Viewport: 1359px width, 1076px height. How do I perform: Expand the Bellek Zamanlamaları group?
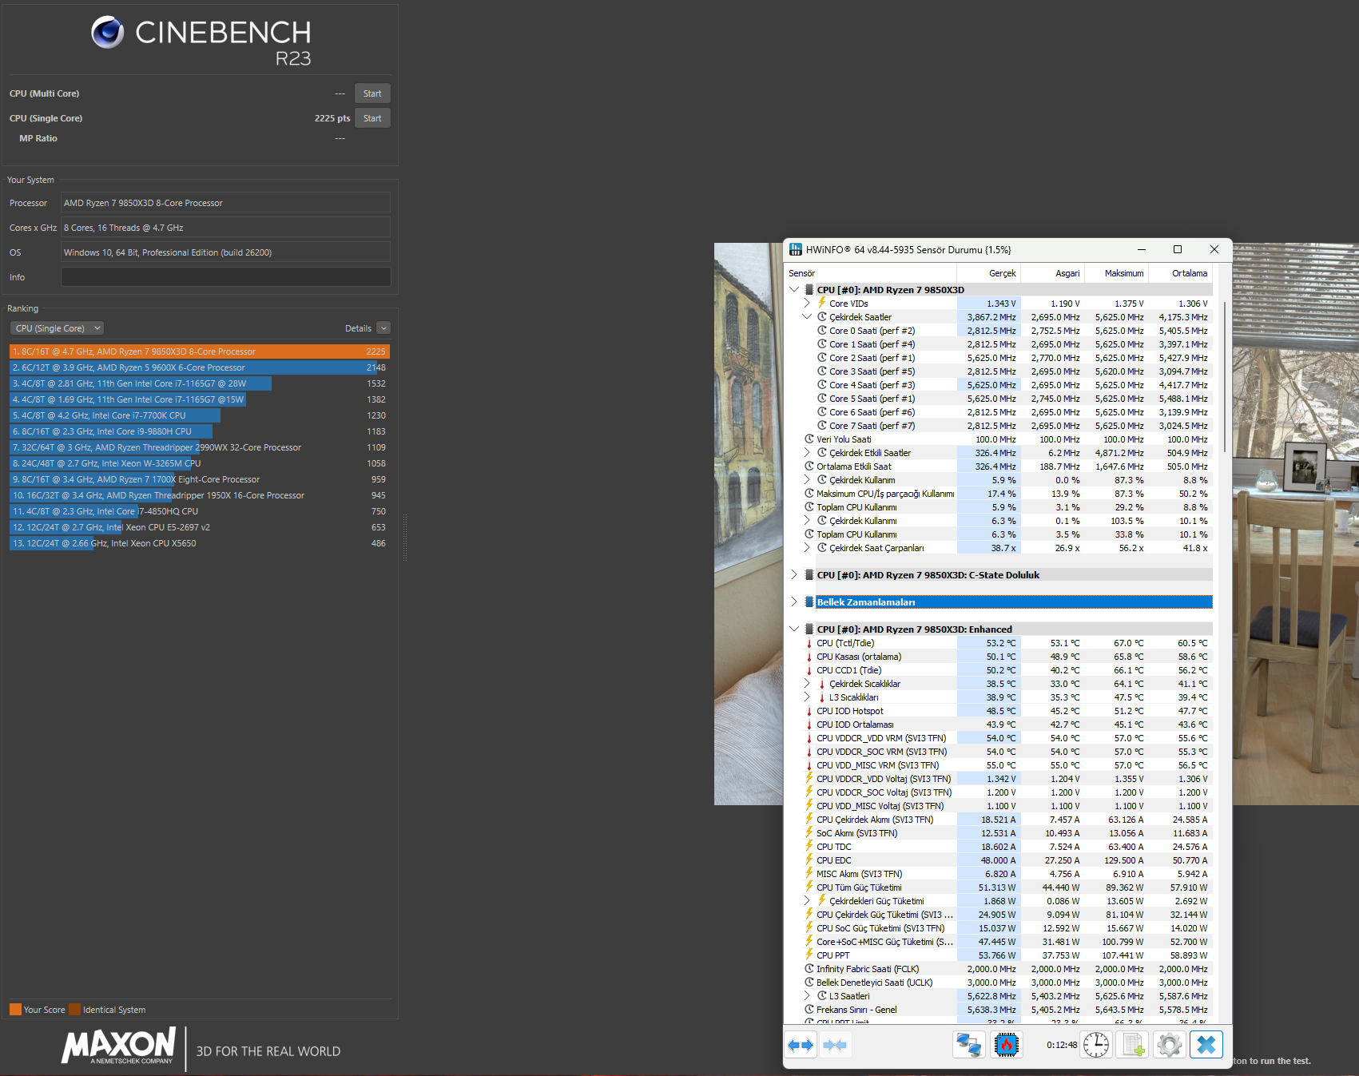point(794,602)
